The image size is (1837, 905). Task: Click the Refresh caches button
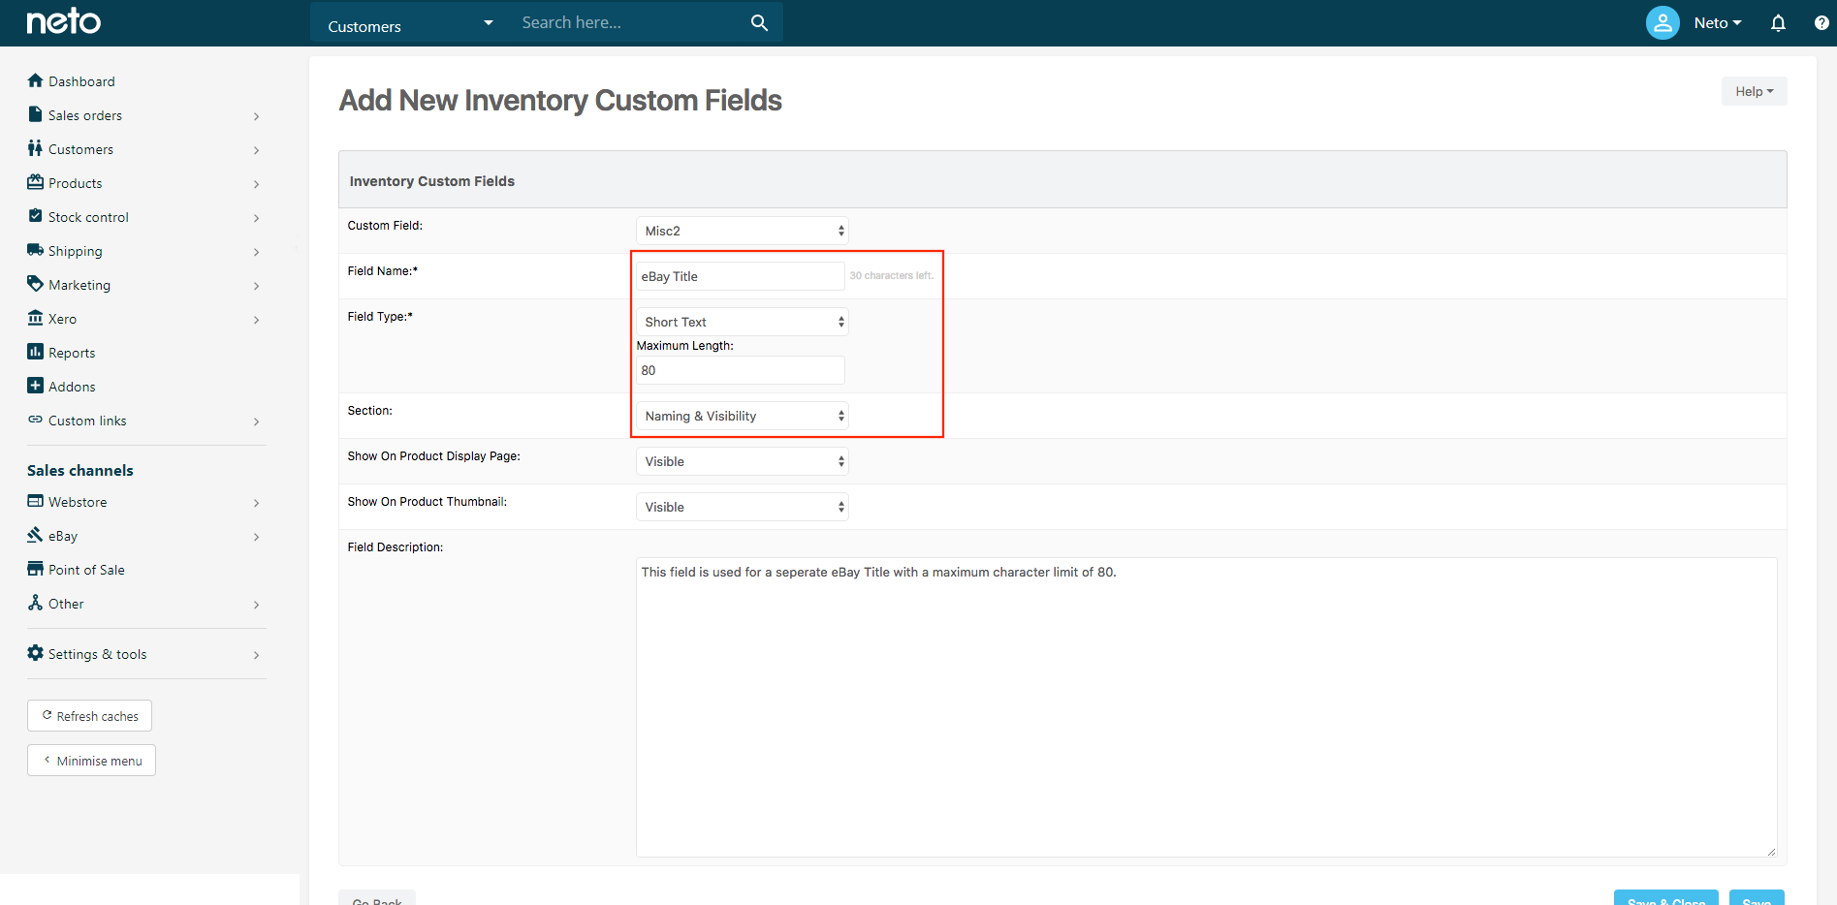pyautogui.click(x=90, y=716)
